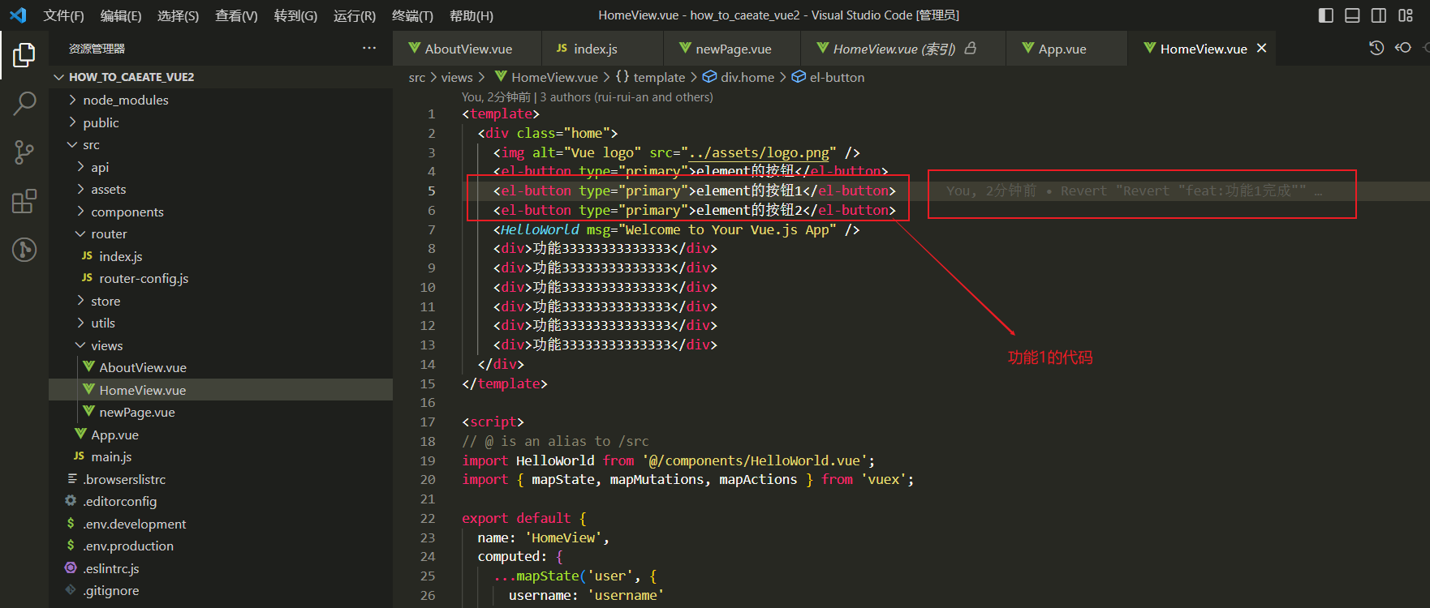Image resolution: width=1430 pixels, height=608 pixels.
Task: Open the Search view in activity bar
Action: [x=24, y=104]
